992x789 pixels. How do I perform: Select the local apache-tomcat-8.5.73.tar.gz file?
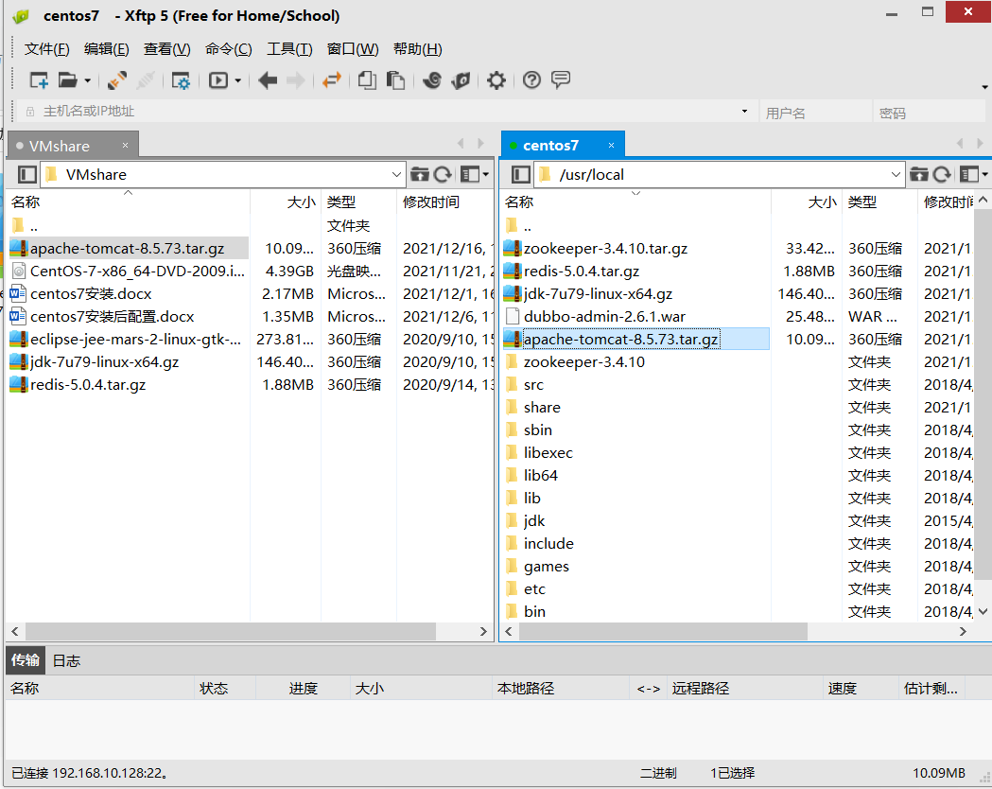[127, 249]
